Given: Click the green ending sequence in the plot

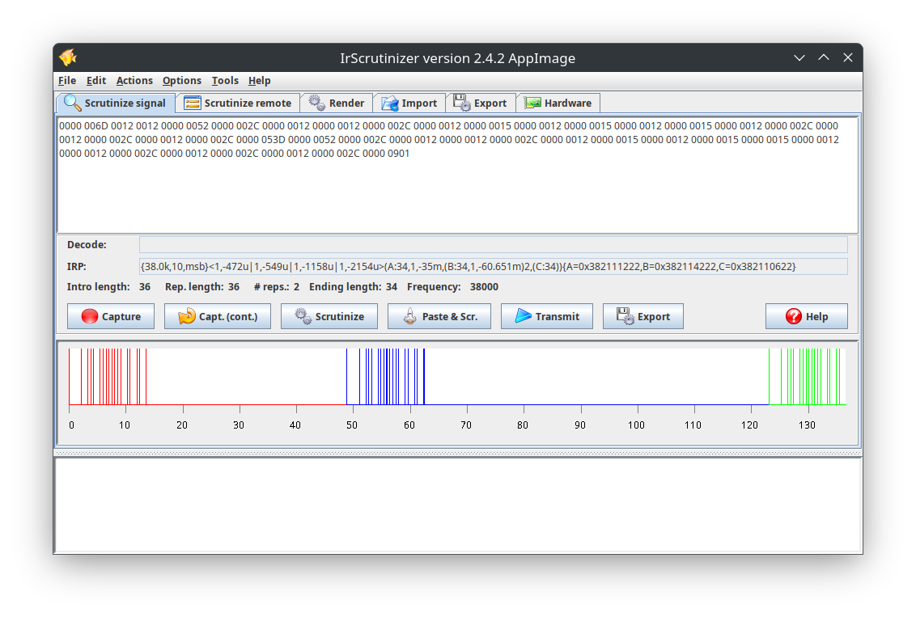Looking at the screenshot, I should [x=807, y=377].
